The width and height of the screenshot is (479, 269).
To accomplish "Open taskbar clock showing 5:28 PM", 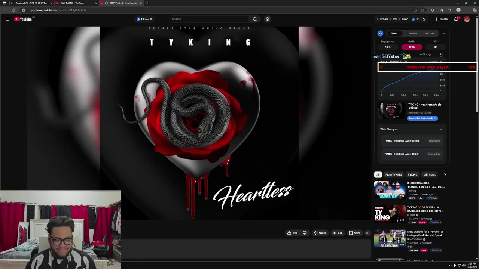I will 472,265.
